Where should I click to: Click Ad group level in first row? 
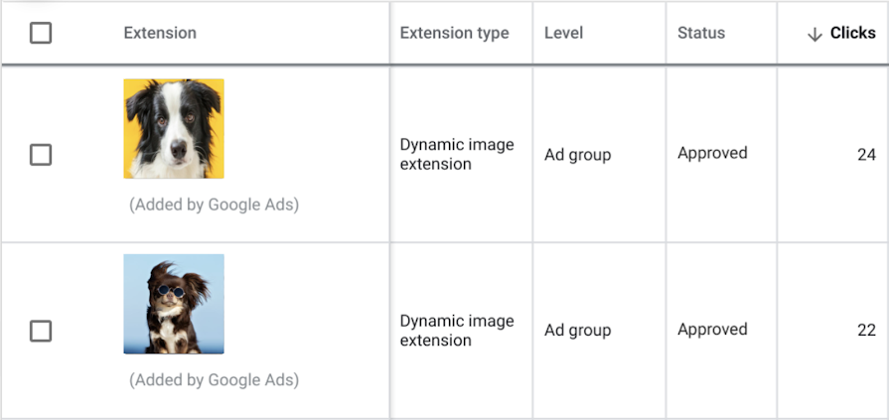click(577, 154)
